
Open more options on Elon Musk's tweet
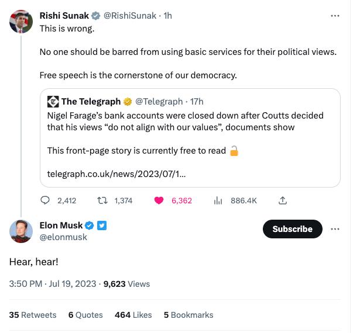(335, 229)
